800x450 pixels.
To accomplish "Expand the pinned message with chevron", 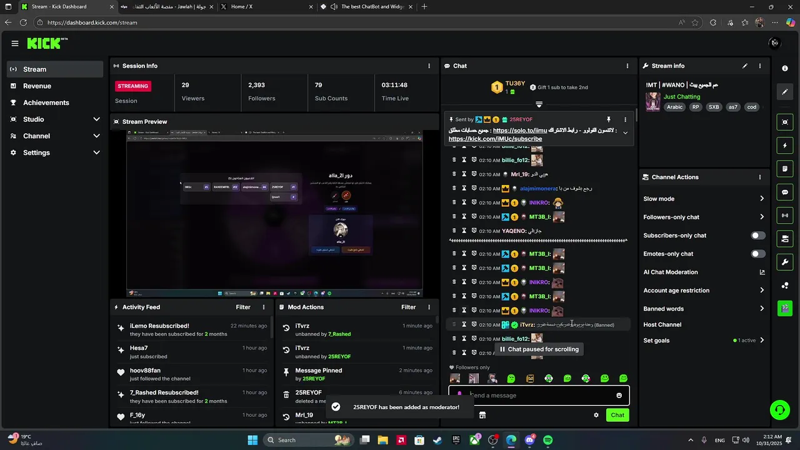I will click(x=625, y=132).
